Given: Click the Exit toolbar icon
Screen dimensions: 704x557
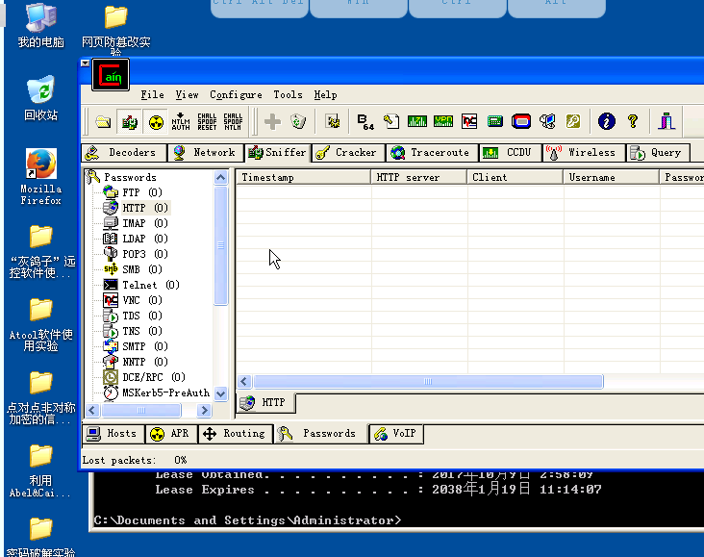Looking at the screenshot, I should 666,121.
